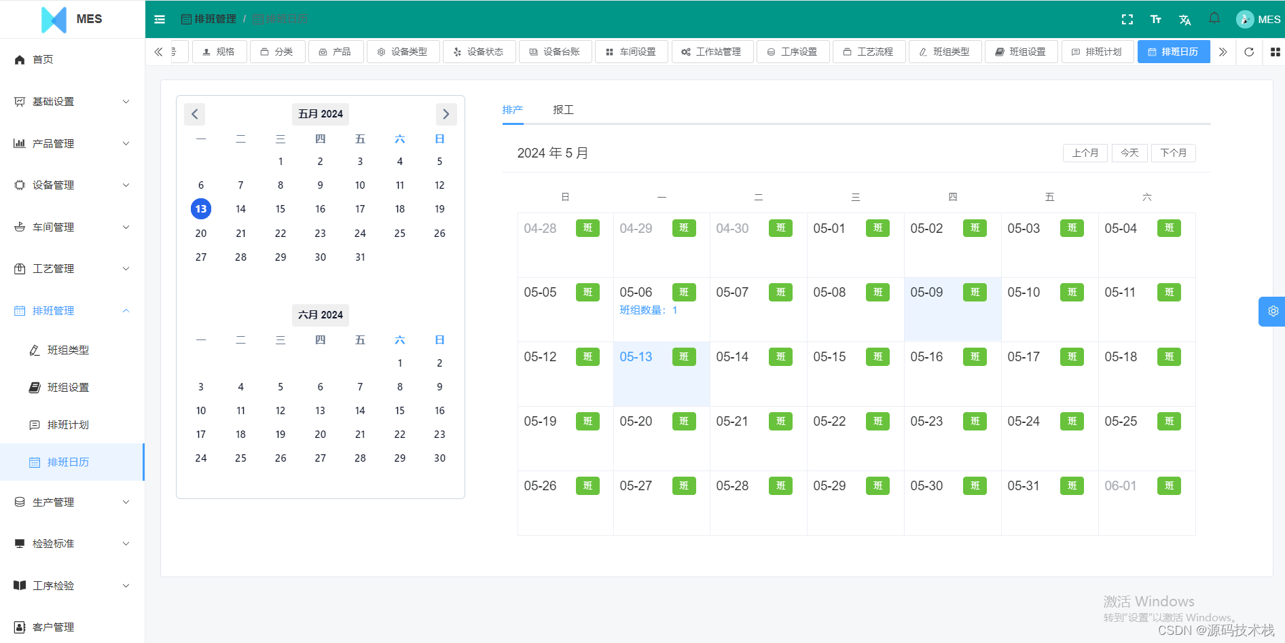
Task: Refresh page with the reload icon
Action: coord(1249,52)
